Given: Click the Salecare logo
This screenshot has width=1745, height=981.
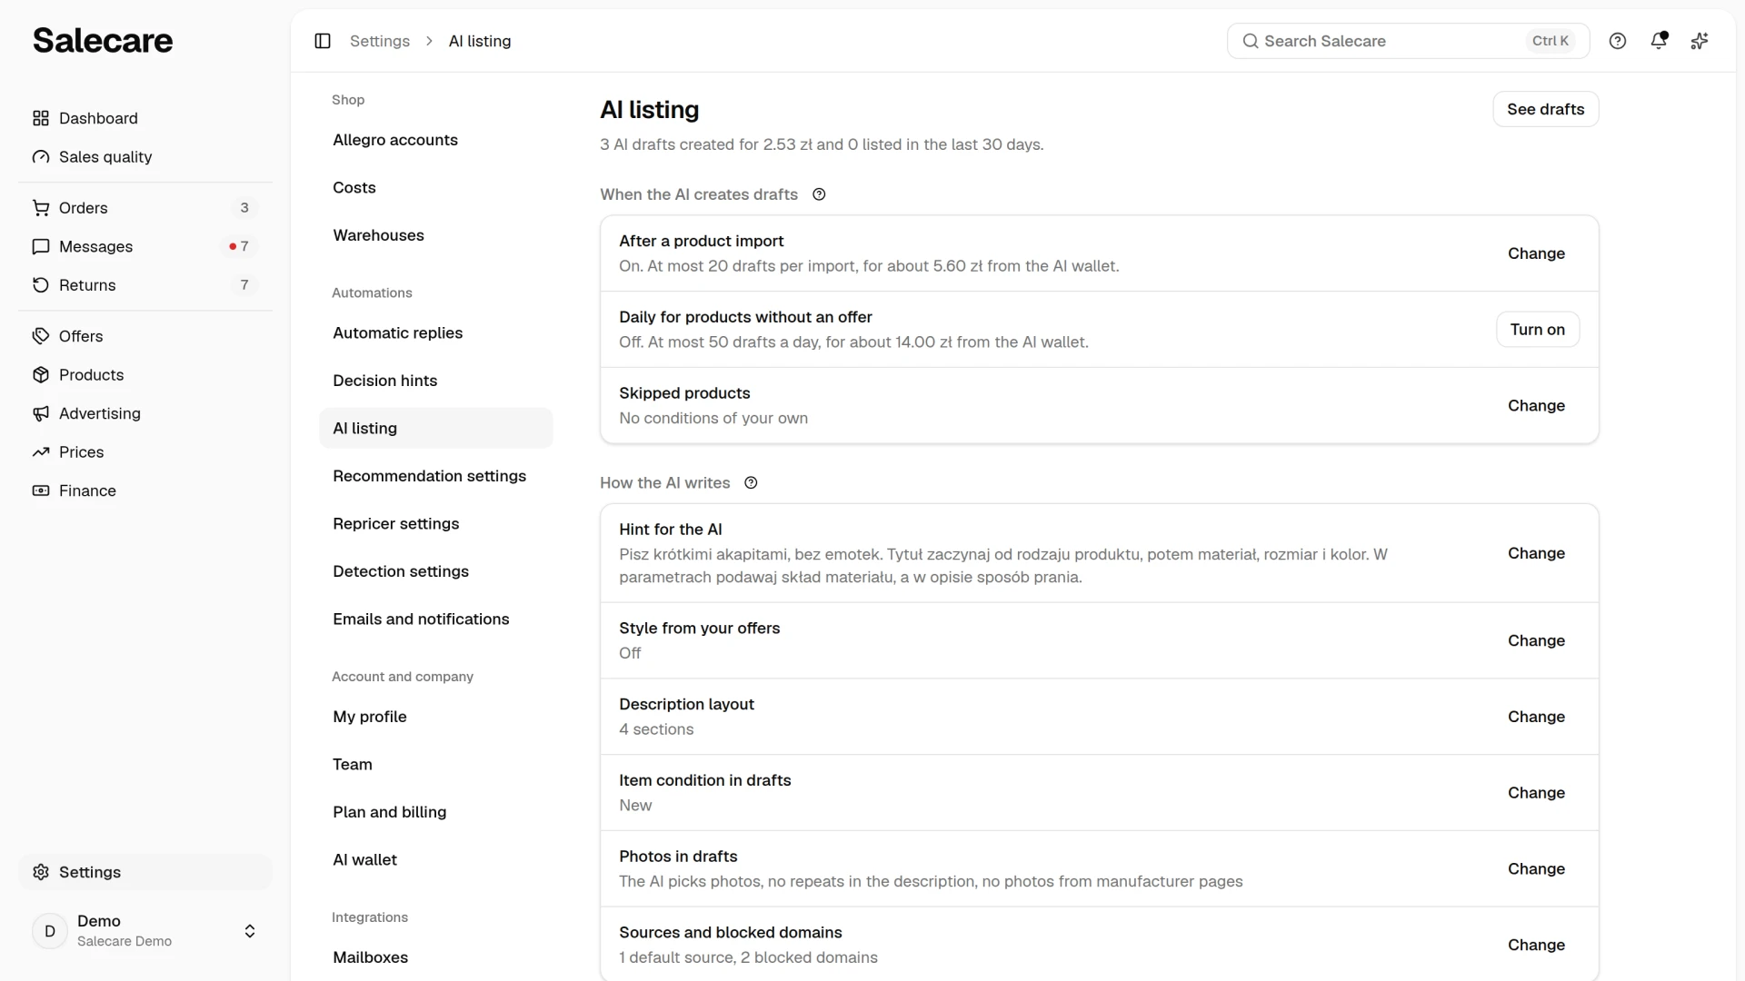Looking at the screenshot, I should coord(103,41).
